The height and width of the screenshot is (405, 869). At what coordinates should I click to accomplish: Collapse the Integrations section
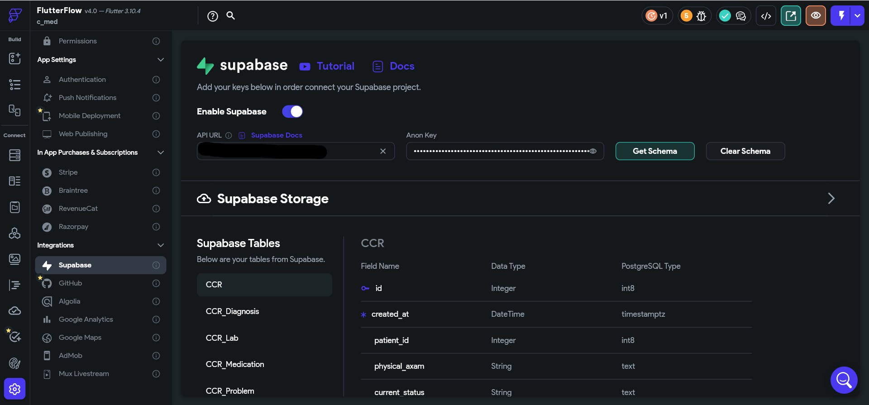tap(160, 245)
